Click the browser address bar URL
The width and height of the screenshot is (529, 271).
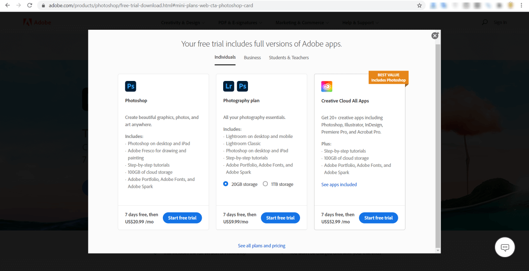(151, 5)
